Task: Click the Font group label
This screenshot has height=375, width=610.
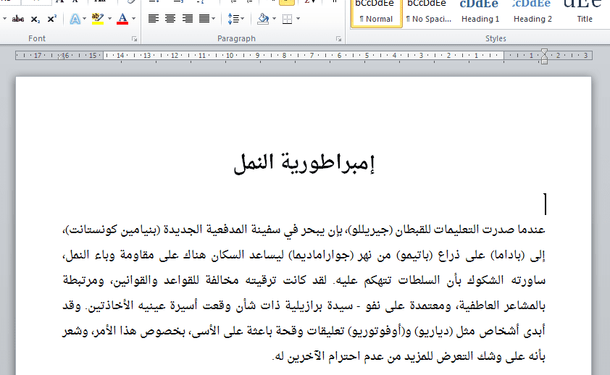Action: point(37,38)
